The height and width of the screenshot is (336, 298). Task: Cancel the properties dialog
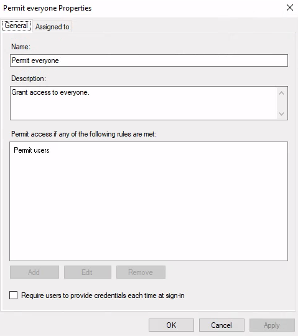[221, 325]
